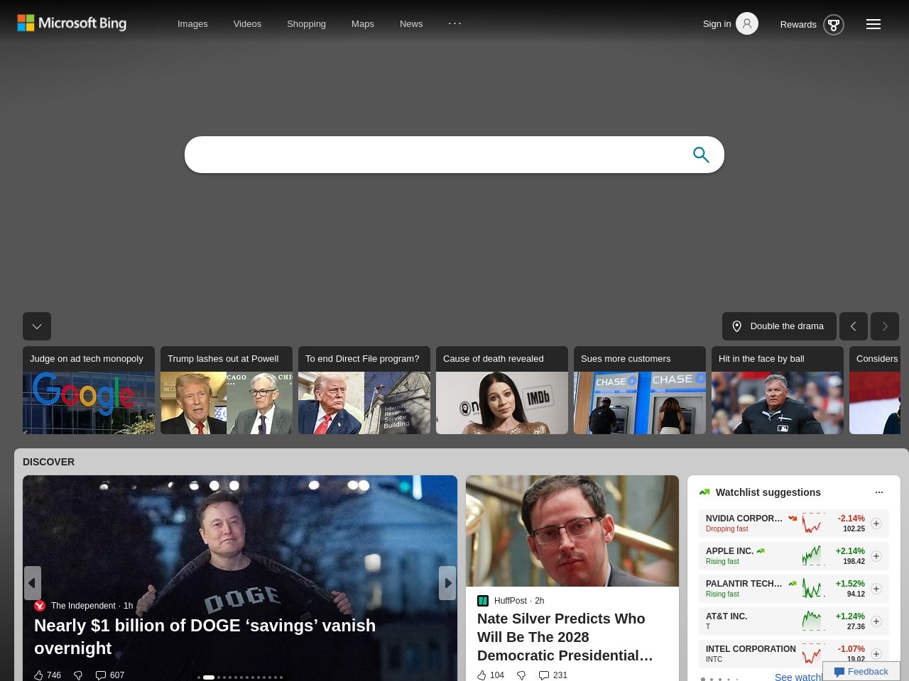Show the previous Discover carousel slide
This screenshot has height=681, width=909.
(x=32, y=583)
